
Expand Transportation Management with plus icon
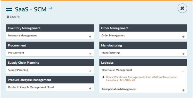coord(183,90)
